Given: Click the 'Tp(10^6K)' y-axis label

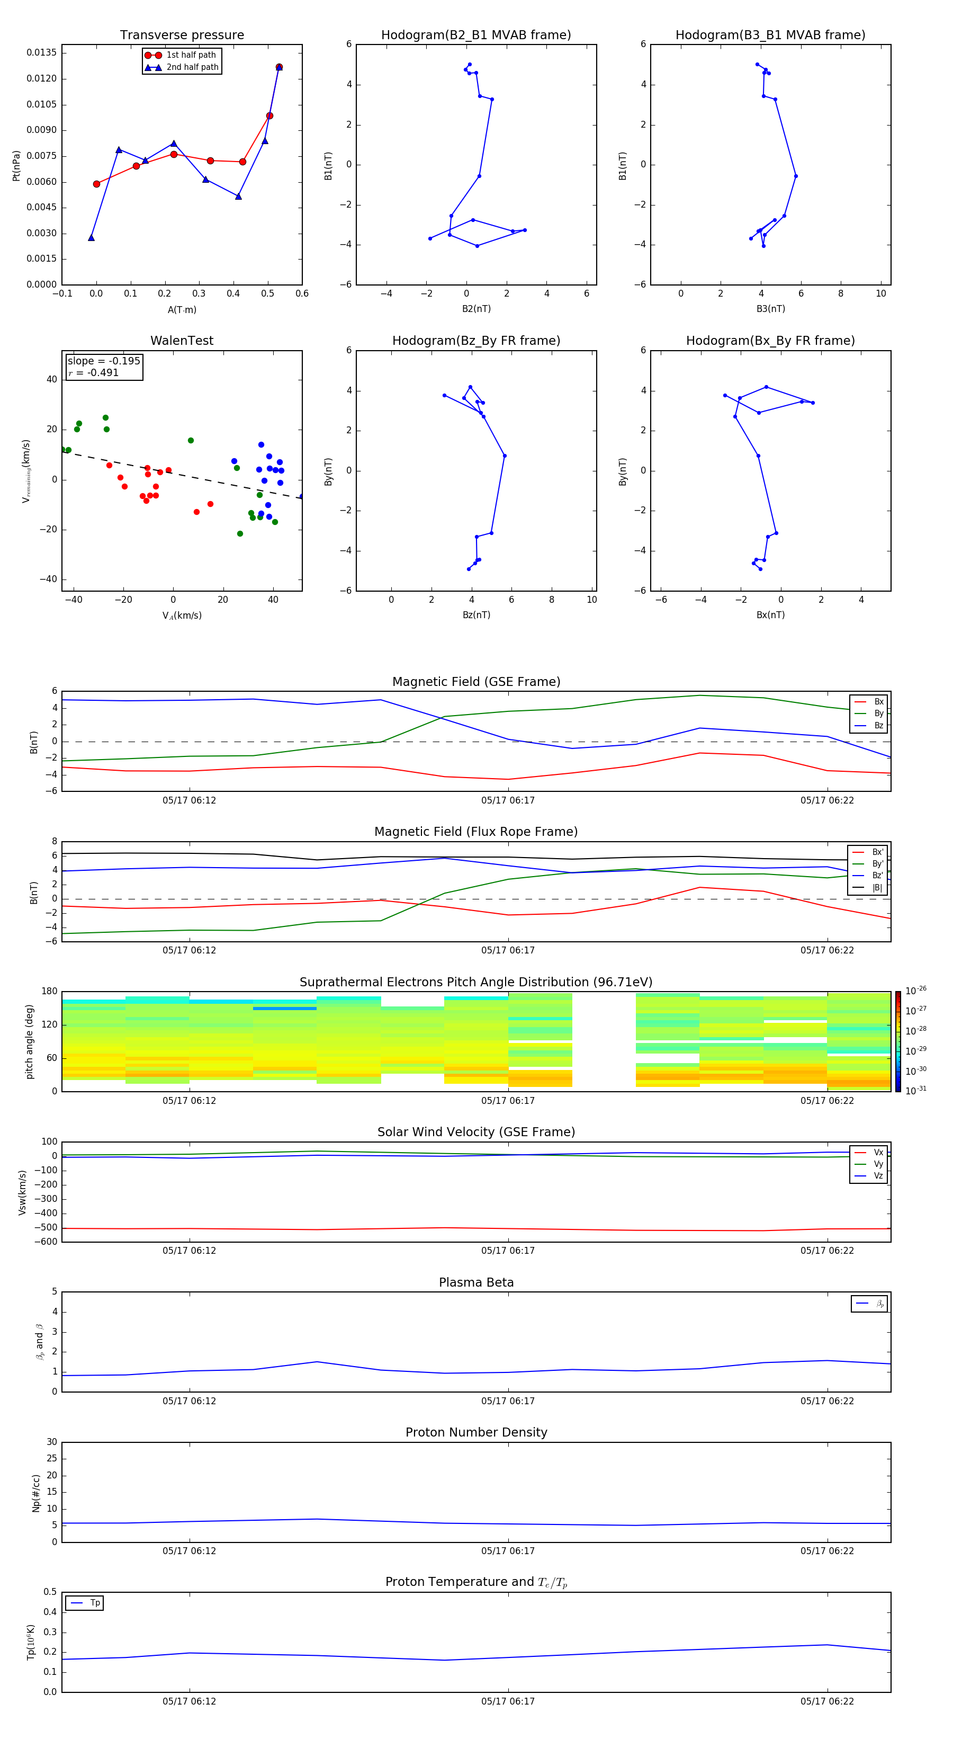Looking at the screenshot, I should point(31,1643).
